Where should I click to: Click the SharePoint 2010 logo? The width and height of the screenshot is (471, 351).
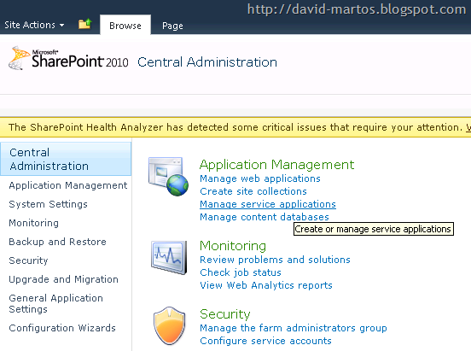coord(68,58)
